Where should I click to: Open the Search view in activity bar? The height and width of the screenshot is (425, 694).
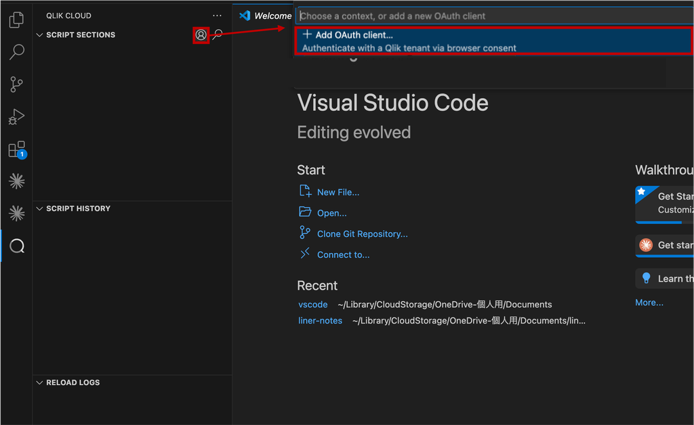pyautogui.click(x=16, y=51)
